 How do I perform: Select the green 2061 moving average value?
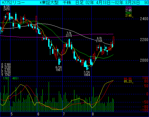[129, 13]
